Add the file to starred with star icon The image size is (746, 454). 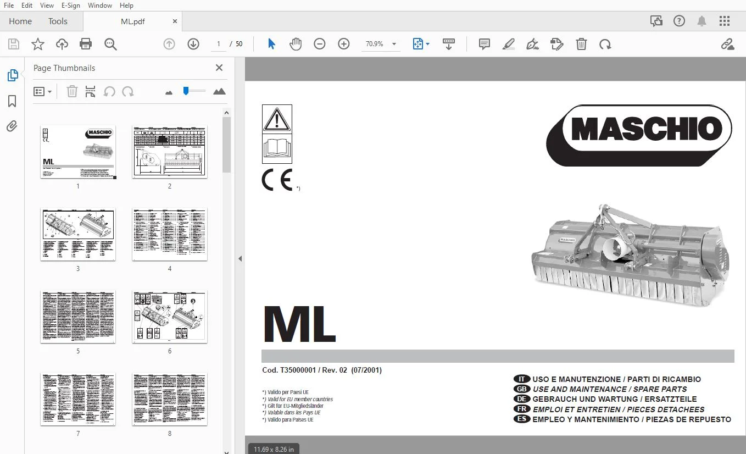38,44
